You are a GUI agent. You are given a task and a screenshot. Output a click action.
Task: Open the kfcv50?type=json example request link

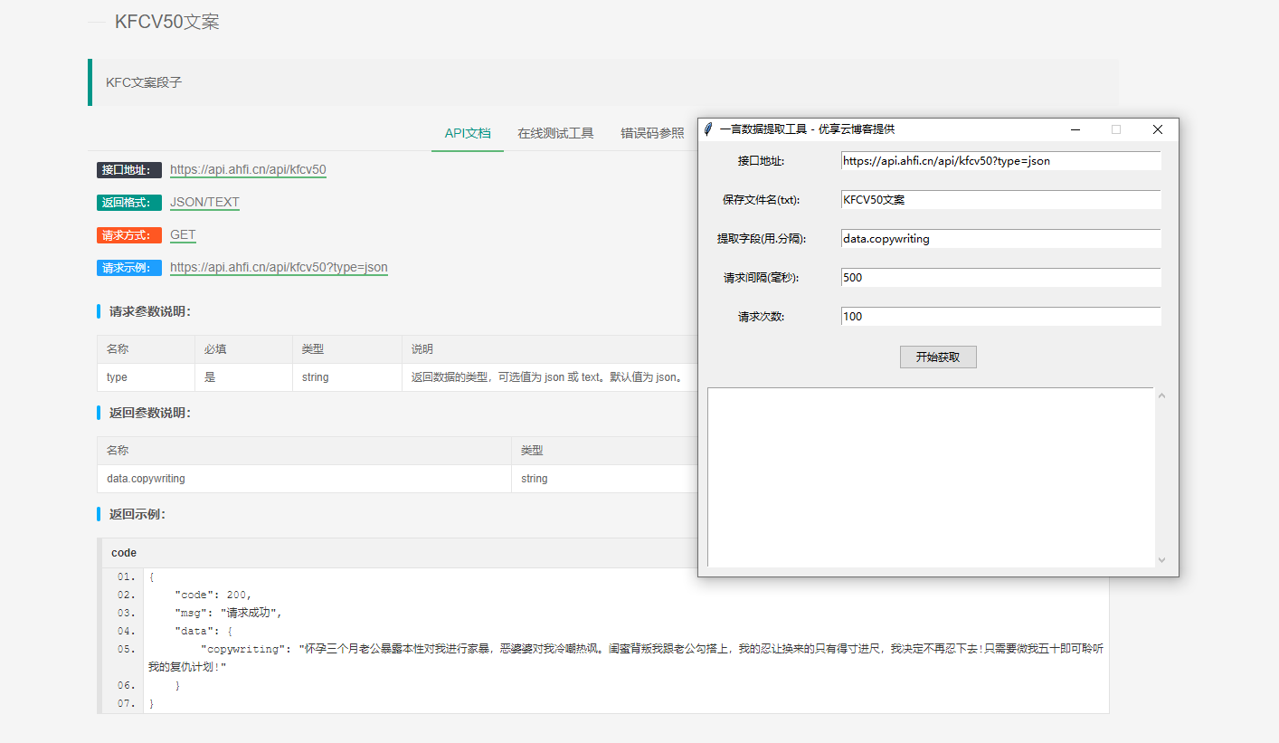pyautogui.click(x=279, y=267)
